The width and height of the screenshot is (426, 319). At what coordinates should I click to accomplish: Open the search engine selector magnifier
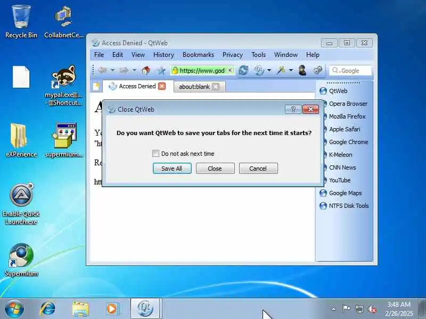click(336, 71)
